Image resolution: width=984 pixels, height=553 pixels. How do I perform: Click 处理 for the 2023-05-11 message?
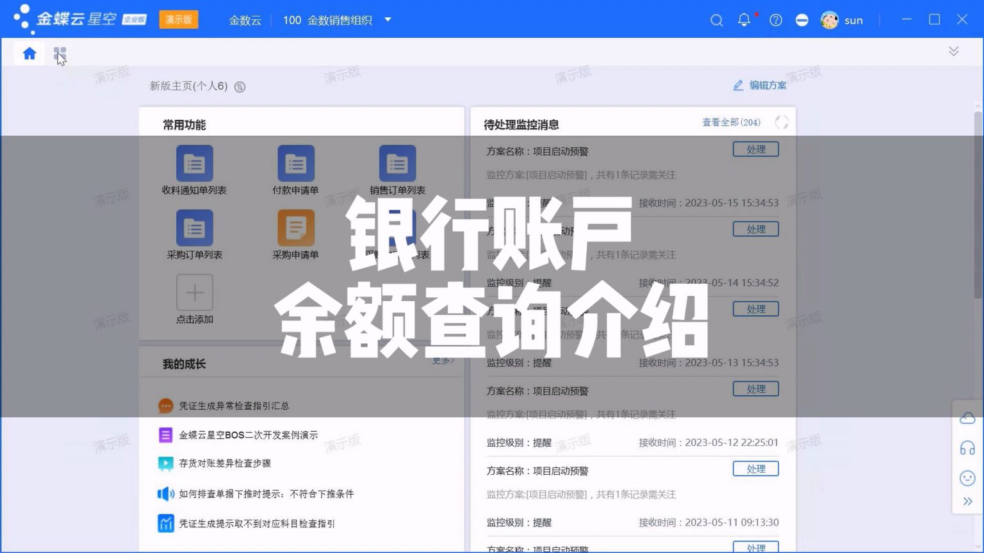click(x=756, y=469)
